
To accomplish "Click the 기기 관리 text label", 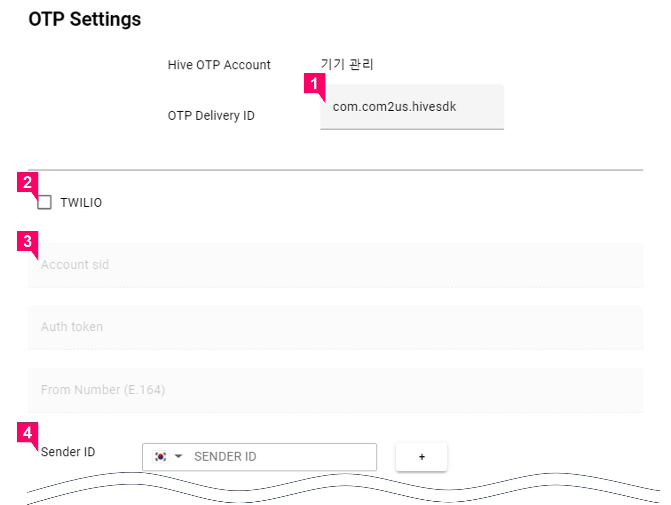I will click(x=347, y=64).
